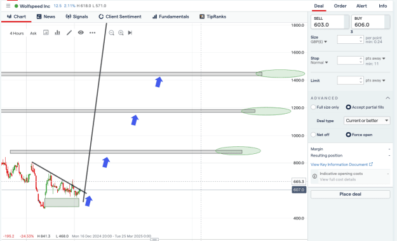Open the Limit pts away dropdown
Viewport: 397px width, 241px height.
pos(375,81)
